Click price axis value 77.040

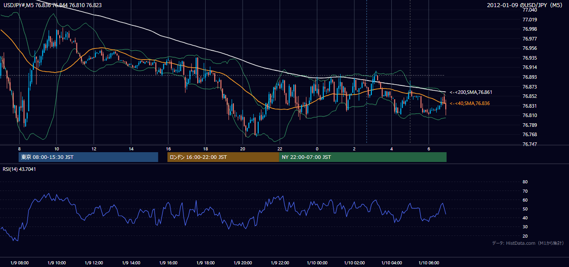click(530, 10)
